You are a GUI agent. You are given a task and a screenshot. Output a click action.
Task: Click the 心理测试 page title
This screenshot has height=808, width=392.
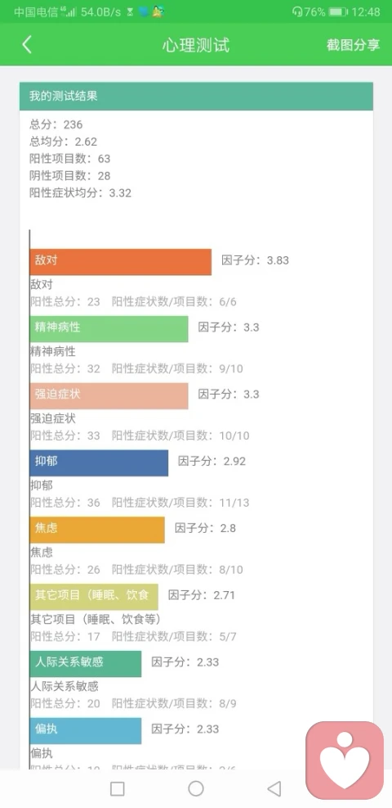(x=196, y=45)
